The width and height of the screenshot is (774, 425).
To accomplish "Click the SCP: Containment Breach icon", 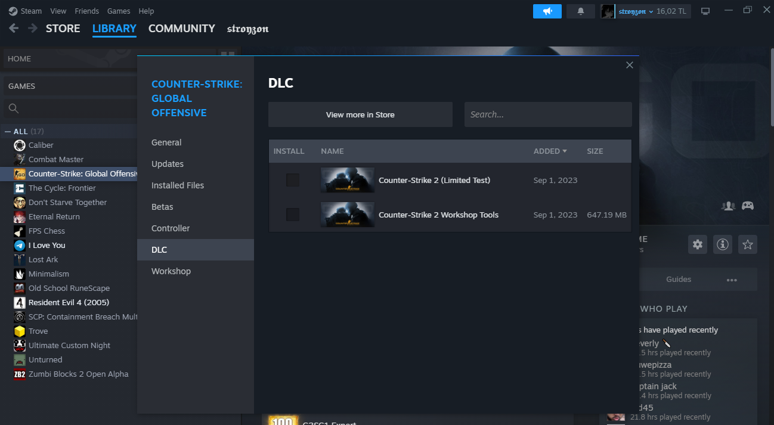I will click(20, 317).
